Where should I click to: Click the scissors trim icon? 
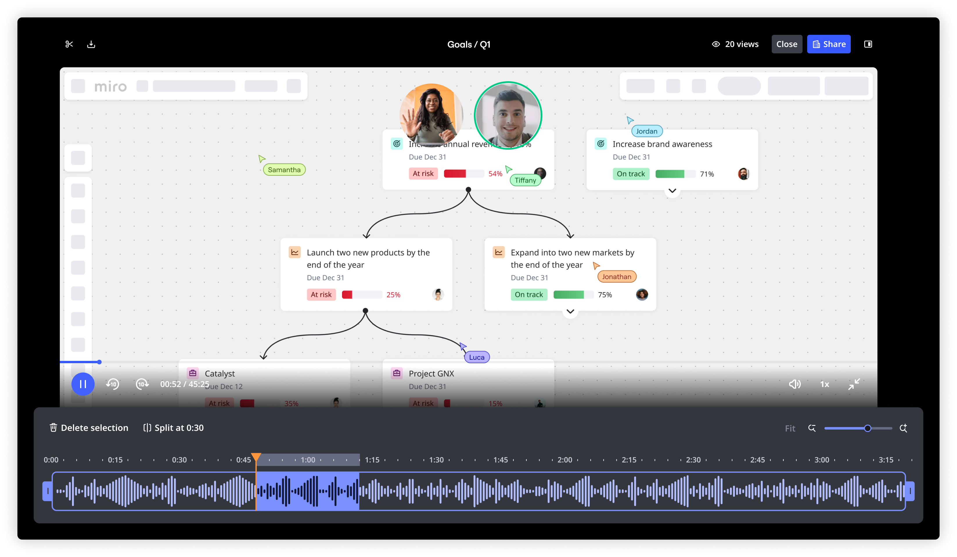(x=69, y=44)
